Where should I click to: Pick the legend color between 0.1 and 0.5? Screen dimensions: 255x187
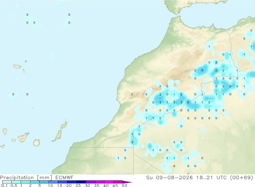[x=7, y=182]
